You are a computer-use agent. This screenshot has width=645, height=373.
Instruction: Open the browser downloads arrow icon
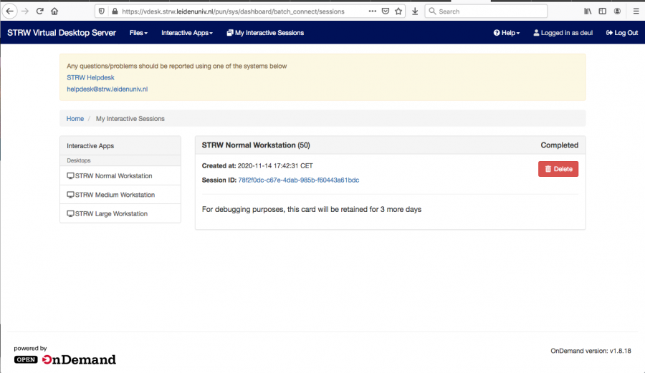click(x=415, y=11)
